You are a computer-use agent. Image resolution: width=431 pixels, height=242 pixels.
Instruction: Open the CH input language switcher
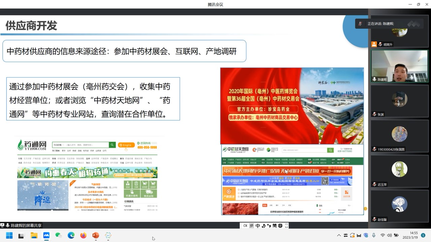pyautogui.click(x=245, y=226)
